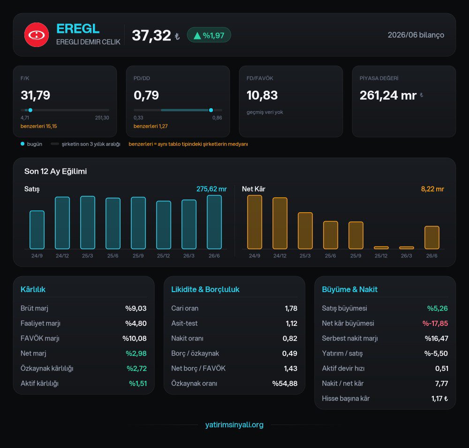
Task: Click the Satış büyümesi value %5,26
Action: click(x=437, y=308)
